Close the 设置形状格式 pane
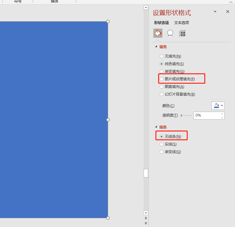Image resolution: width=235 pixels, height=227 pixels. pos(228,12)
